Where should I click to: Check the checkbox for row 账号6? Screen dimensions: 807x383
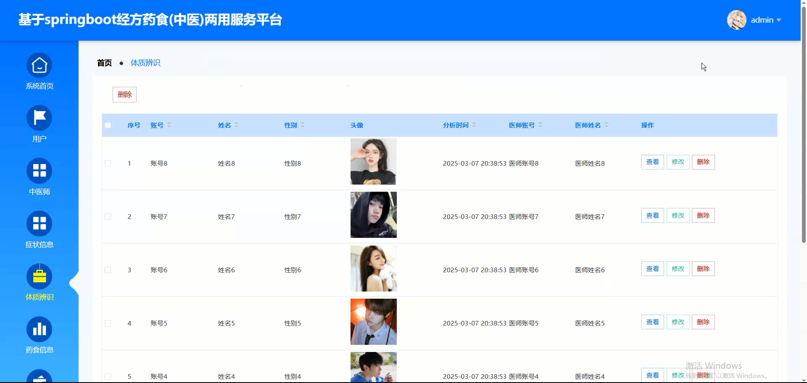(108, 270)
